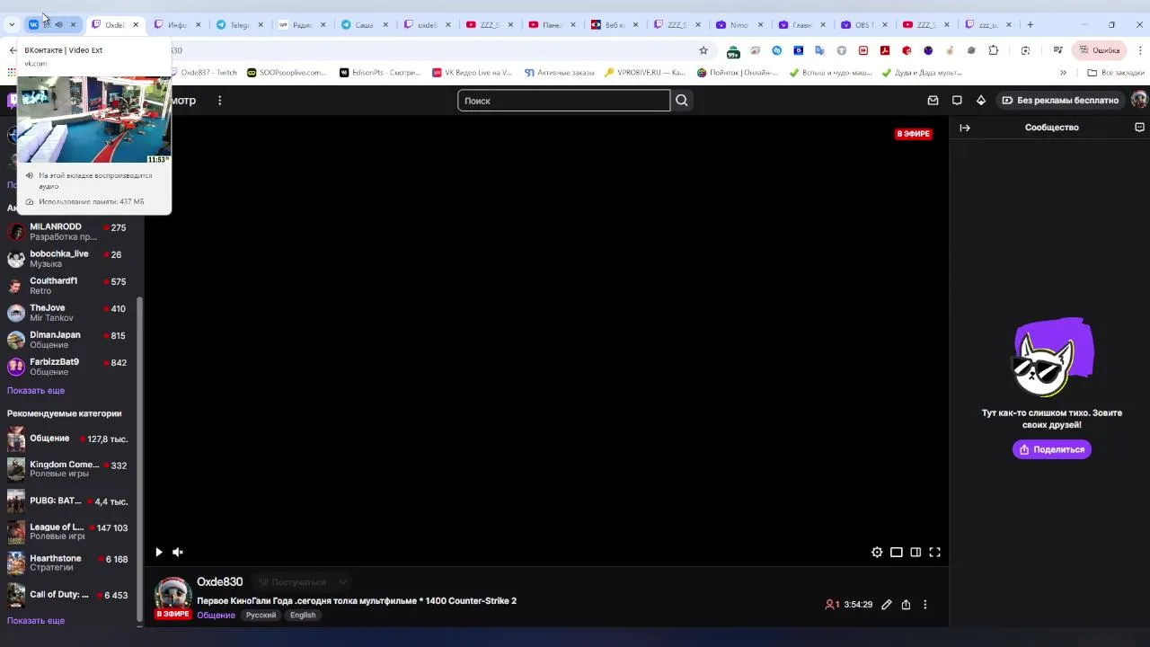
Task: Open Call of Duty category thumbnail
Action: (16, 594)
